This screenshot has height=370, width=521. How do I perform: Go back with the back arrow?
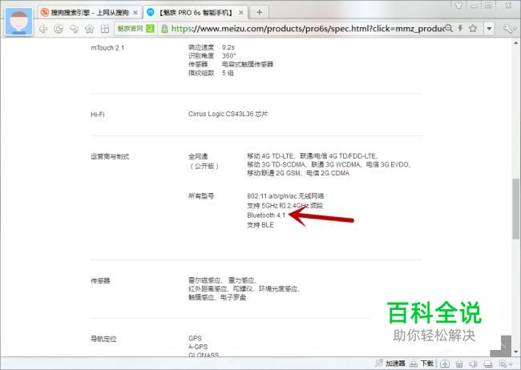tap(43, 29)
